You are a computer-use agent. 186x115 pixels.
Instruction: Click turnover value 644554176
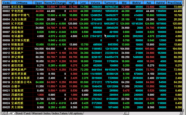(112, 57)
